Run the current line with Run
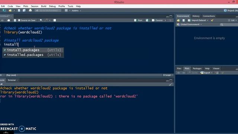 click(138, 20)
